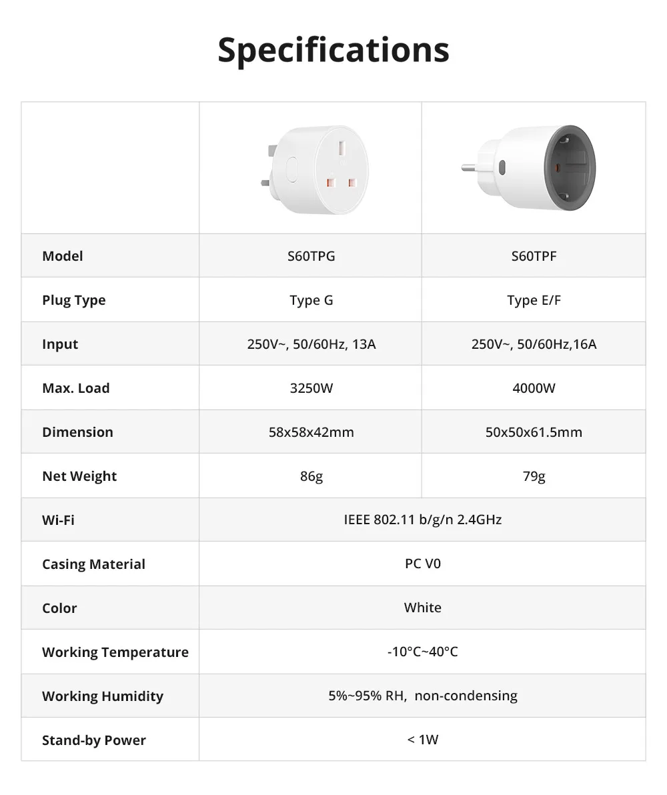This screenshot has width=667, height=795.
Task: Select the S60TPG model name cell
Action: coord(311,256)
